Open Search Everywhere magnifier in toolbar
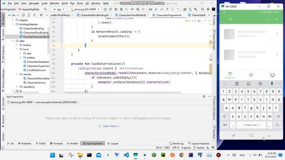The image size is (285, 160). point(203,9)
